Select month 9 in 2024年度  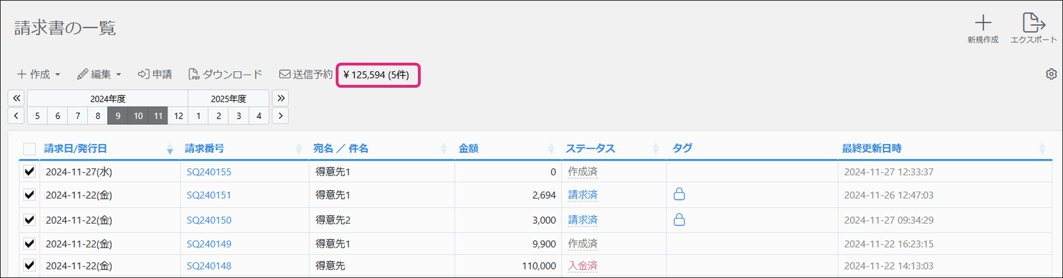[x=118, y=116]
